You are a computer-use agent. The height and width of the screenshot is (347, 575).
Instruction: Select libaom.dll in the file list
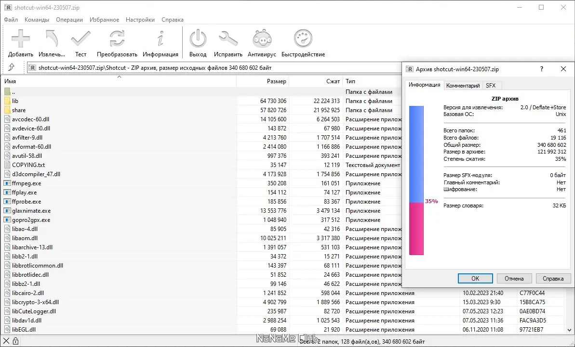[x=25, y=238]
